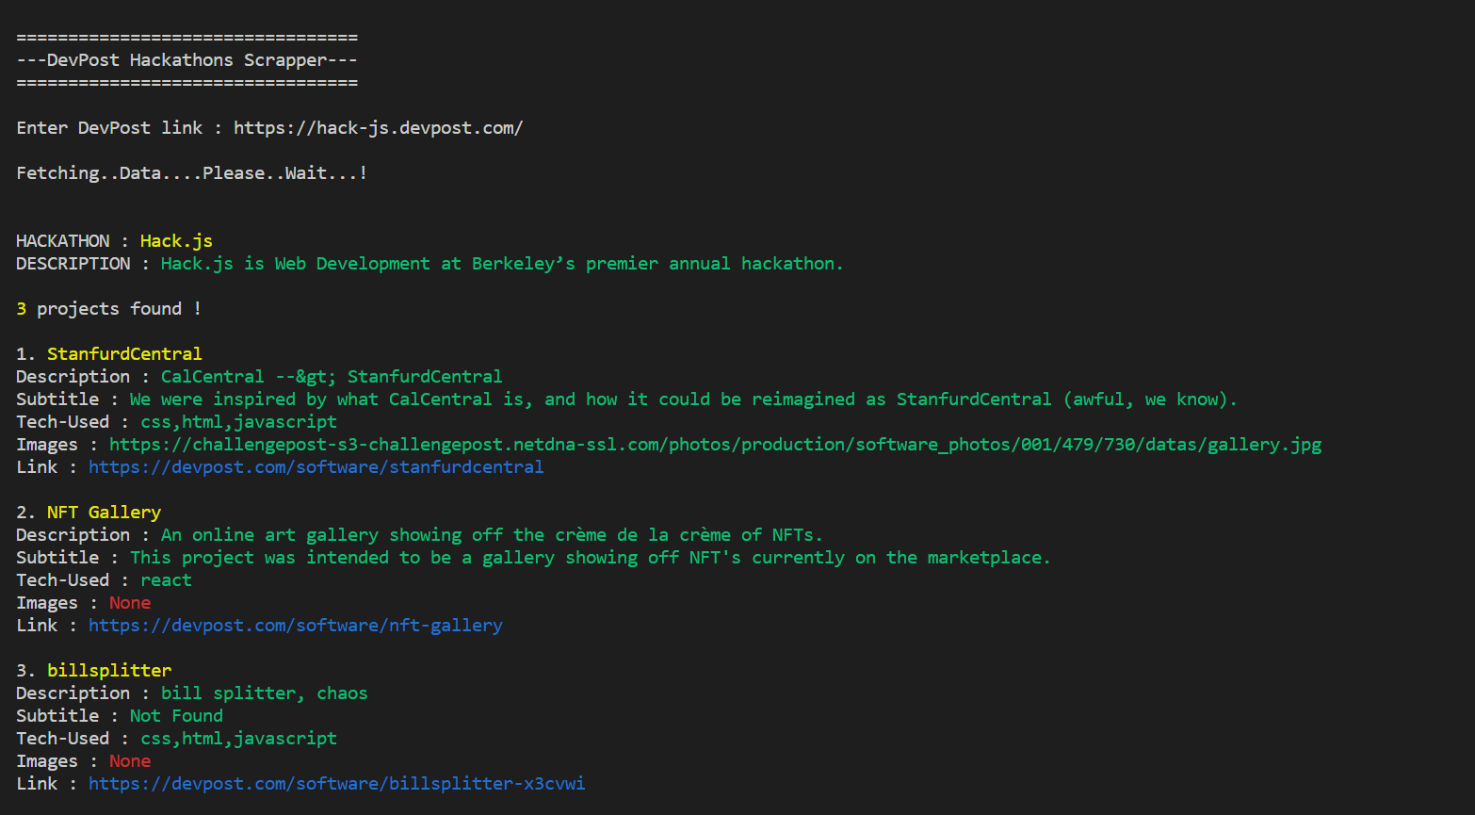Open the billsplitter-x3cvwi project link
Image resolution: width=1475 pixels, height=815 pixels.
click(336, 783)
